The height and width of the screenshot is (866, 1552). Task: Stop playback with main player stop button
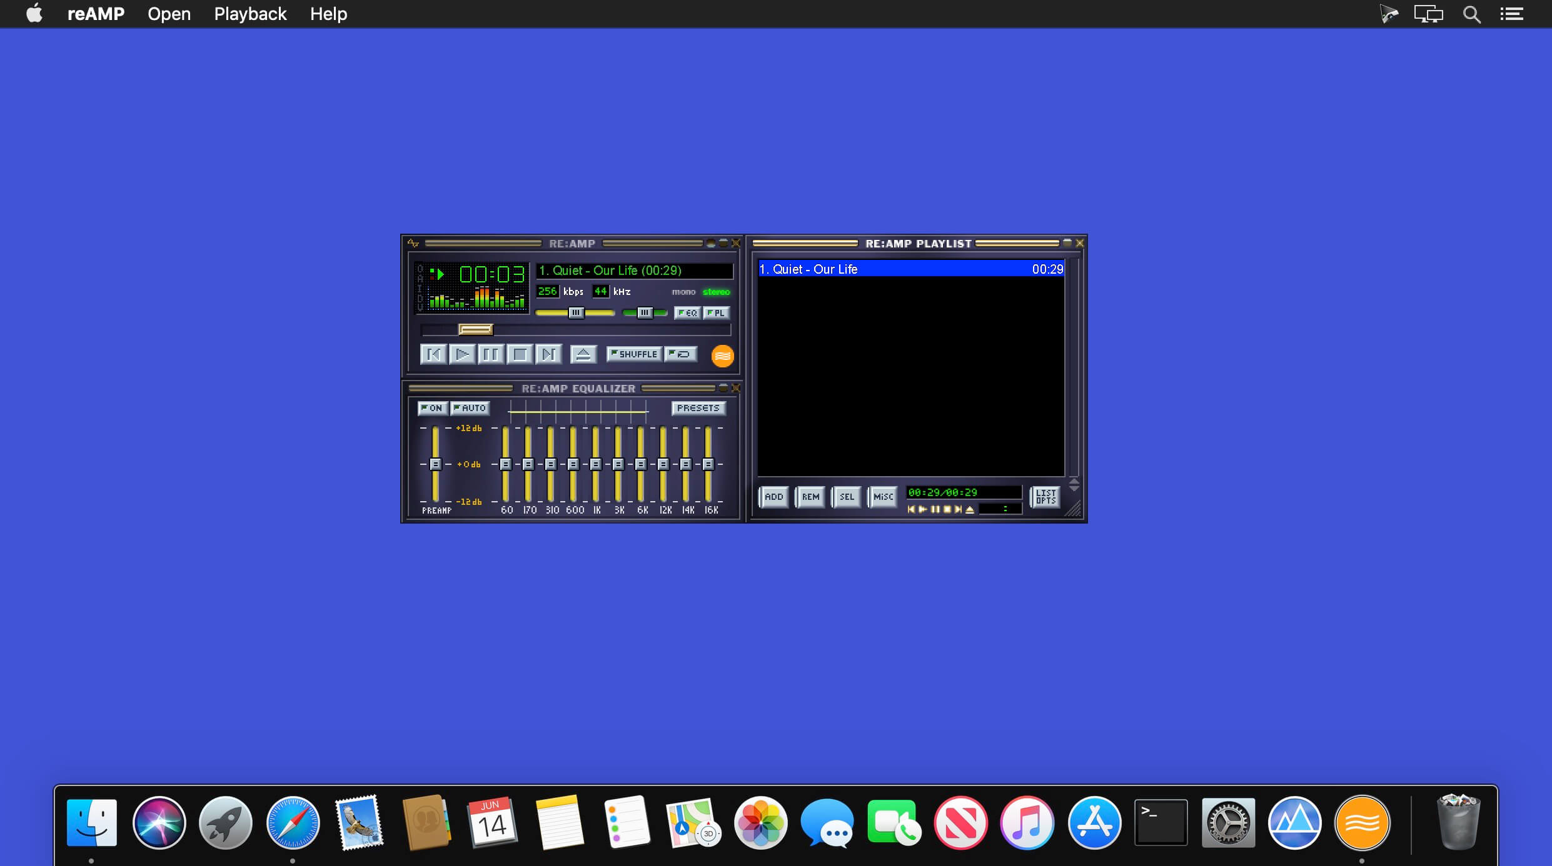click(520, 354)
